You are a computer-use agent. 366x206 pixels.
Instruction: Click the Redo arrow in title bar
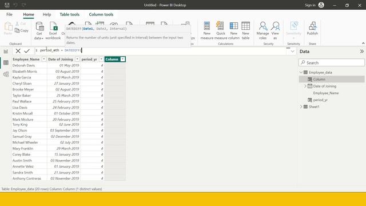coord(24,5)
